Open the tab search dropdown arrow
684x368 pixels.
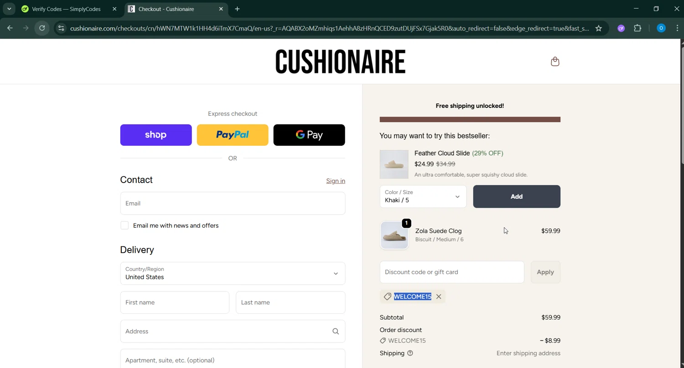(9, 9)
